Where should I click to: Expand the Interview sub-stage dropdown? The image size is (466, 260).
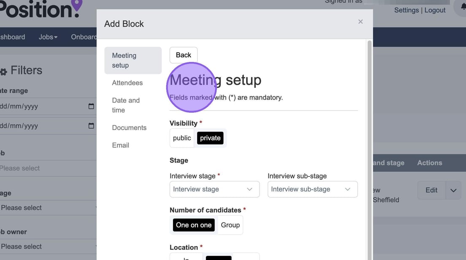click(312, 189)
